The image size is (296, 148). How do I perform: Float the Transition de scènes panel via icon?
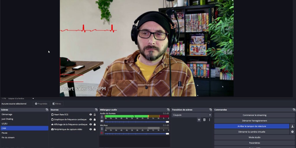click(x=211, y=110)
